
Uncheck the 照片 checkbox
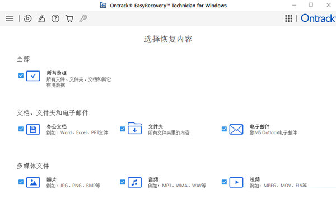pyautogui.click(x=21, y=182)
